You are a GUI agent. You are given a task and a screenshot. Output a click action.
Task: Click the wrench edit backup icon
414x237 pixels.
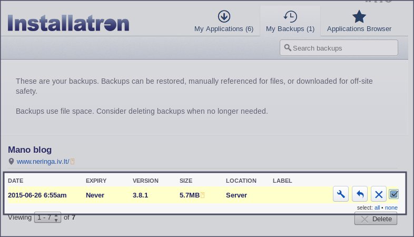coord(341,194)
